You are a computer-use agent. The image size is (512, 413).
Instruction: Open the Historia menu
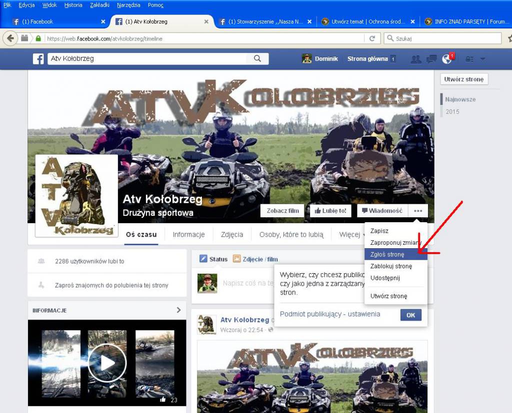click(x=73, y=5)
